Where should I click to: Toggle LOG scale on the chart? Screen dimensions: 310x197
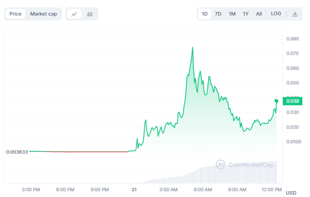click(x=276, y=14)
